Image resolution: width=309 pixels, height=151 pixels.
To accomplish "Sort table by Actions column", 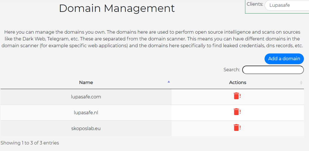I will click(x=301, y=83).
